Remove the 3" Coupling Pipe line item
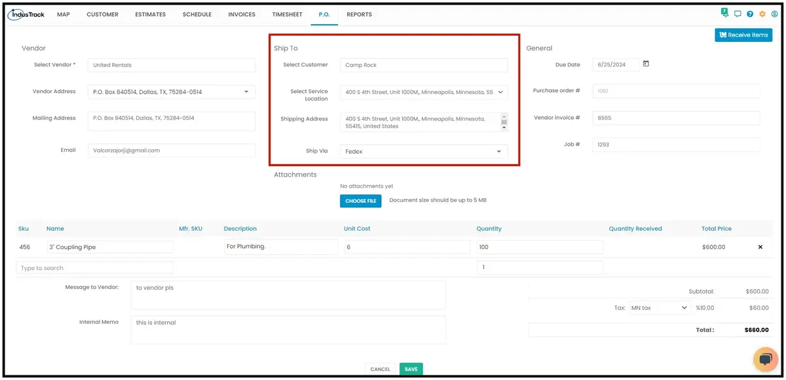The width and height of the screenshot is (786, 380). click(x=760, y=247)
